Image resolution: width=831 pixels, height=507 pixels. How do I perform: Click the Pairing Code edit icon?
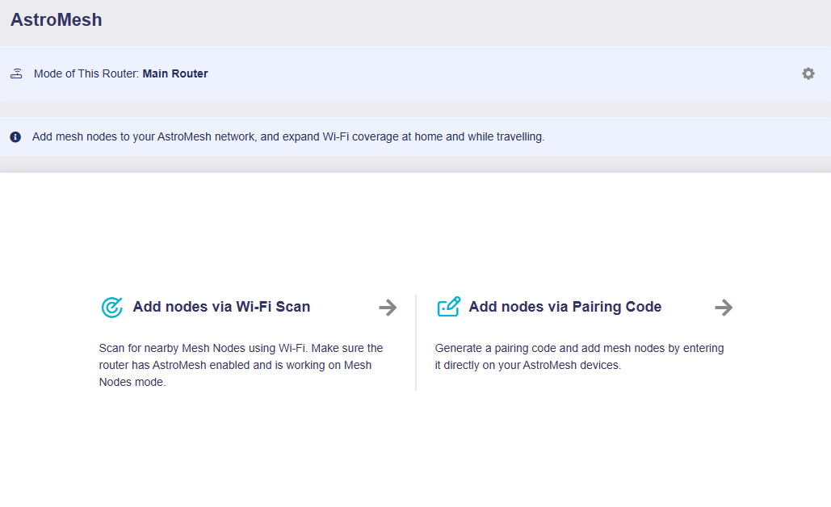448,307
